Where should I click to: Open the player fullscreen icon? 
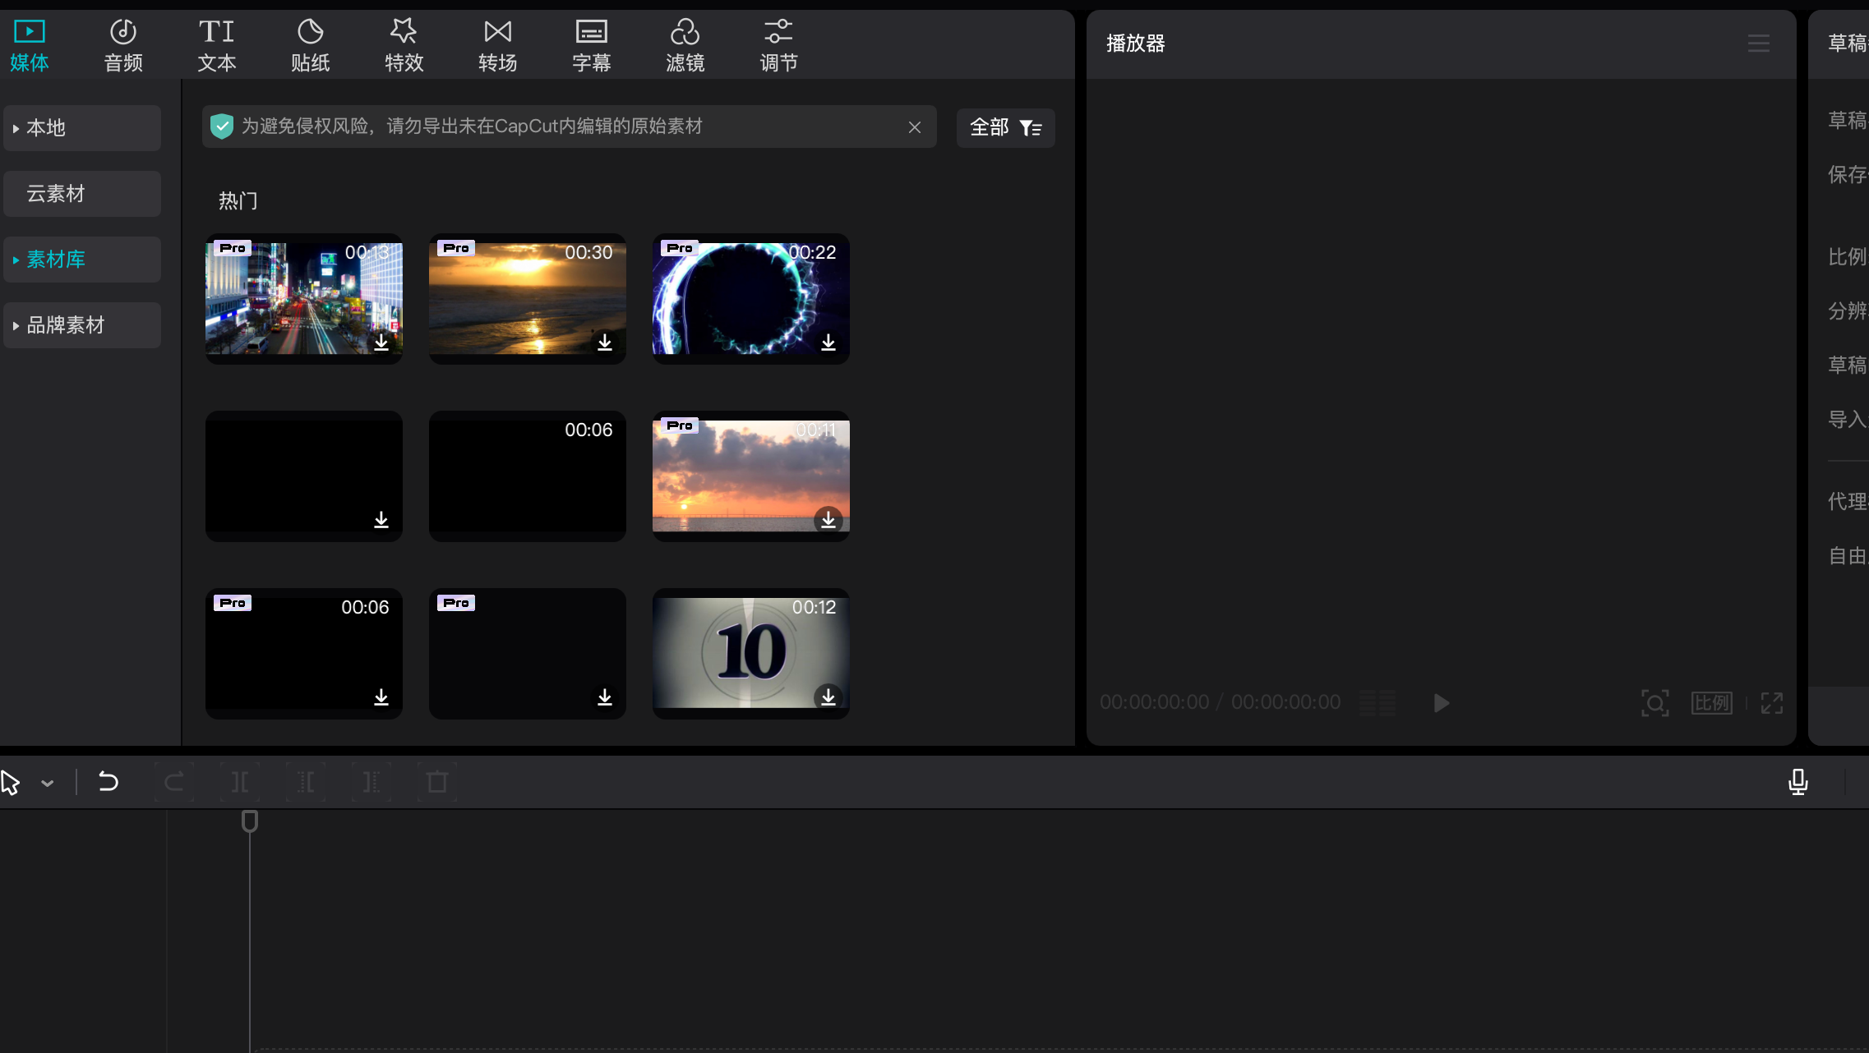[1772, 703]
